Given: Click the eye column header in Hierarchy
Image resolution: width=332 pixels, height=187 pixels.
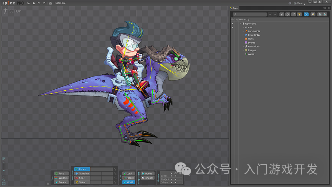Looking at the screenshot, I should point(233,19).
